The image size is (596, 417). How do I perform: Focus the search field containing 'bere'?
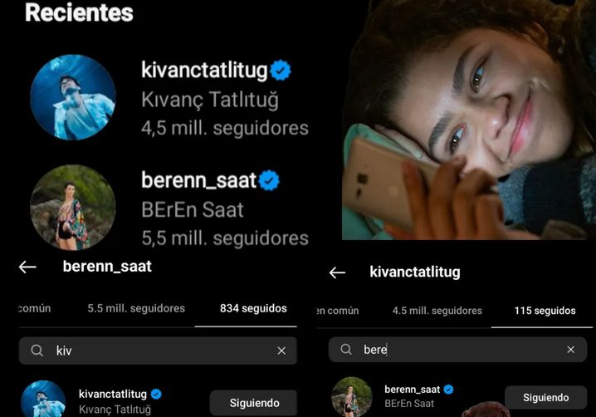tap(457, 349)
